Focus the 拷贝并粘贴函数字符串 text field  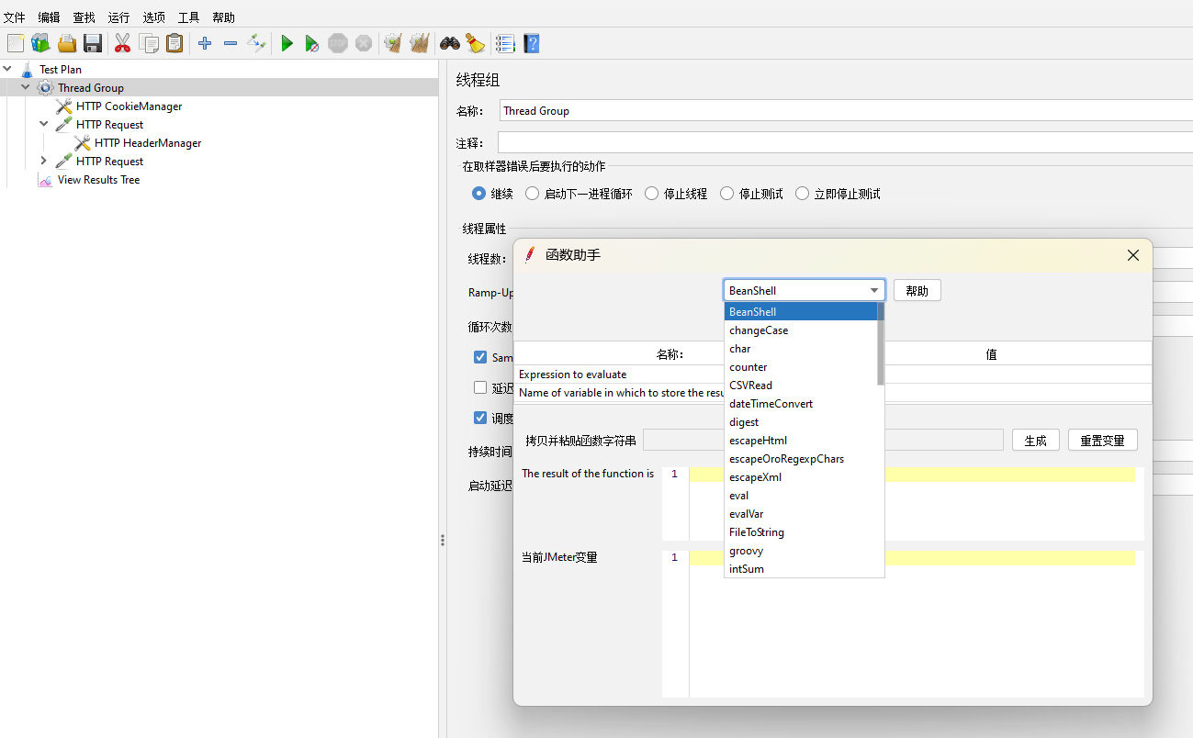(823, 440)
